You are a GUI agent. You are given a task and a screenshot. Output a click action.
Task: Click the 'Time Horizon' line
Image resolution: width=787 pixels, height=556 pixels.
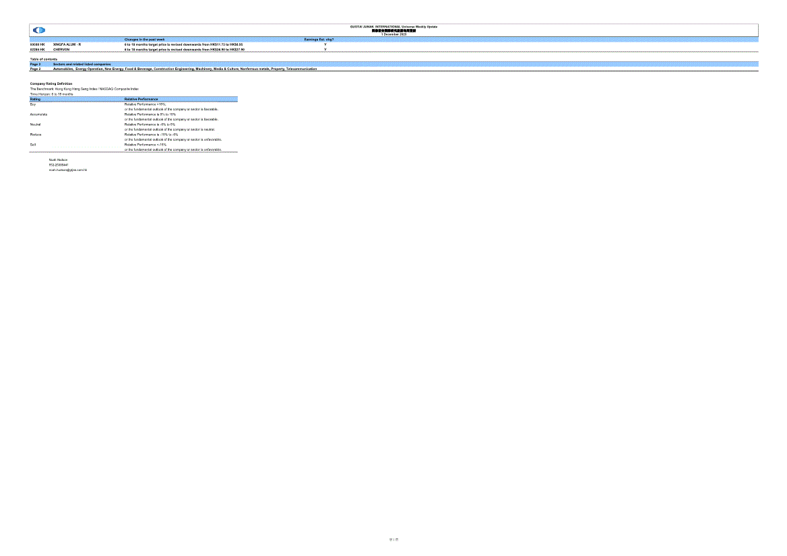click(x=51, y=94)
